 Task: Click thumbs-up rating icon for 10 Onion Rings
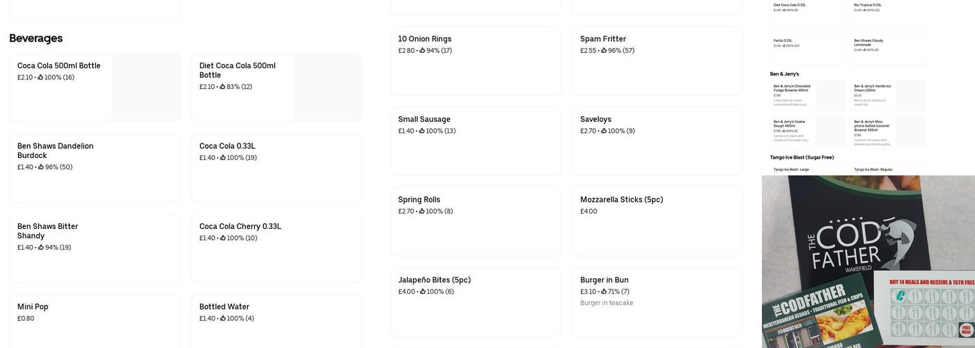click(x=422, y=51)
